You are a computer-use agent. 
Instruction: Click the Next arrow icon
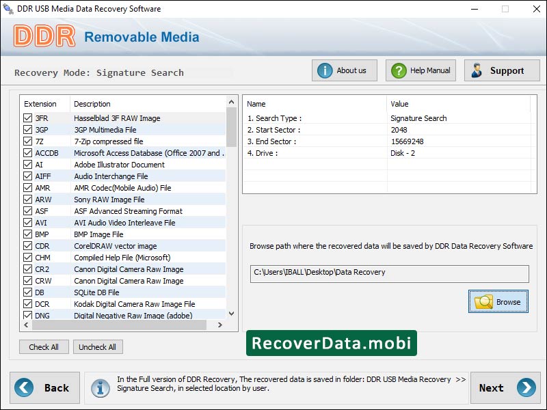[x=526, y=387]
